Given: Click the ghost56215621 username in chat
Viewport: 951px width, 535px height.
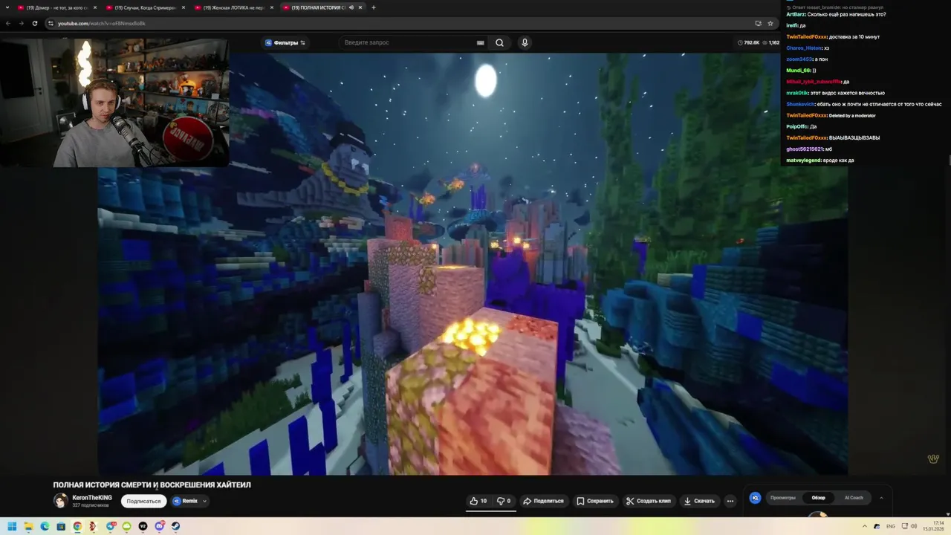Looking at the screenshot, I should click(x=805, y=149).
